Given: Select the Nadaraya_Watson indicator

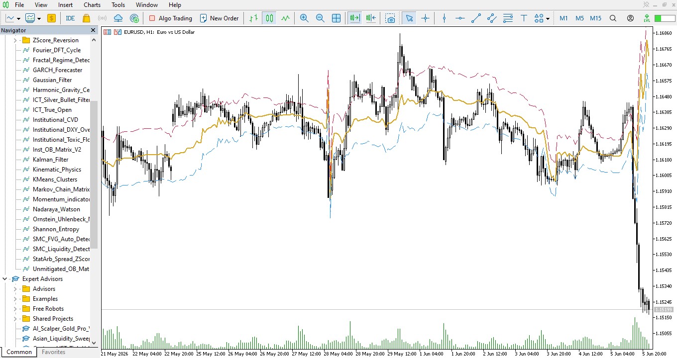Looking at the screenshot, I should [x=56, y=209].
